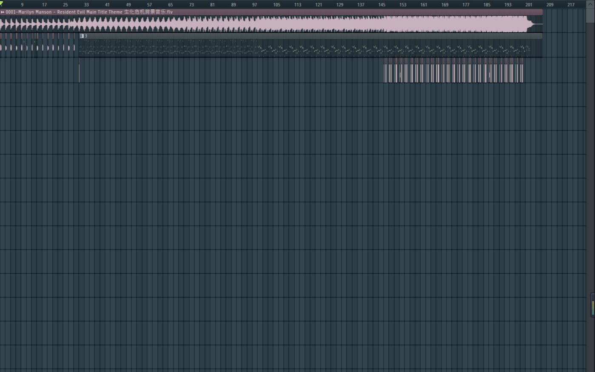
Task: Move playhead to bar 105 on the ruler
Action: point(277,5)
